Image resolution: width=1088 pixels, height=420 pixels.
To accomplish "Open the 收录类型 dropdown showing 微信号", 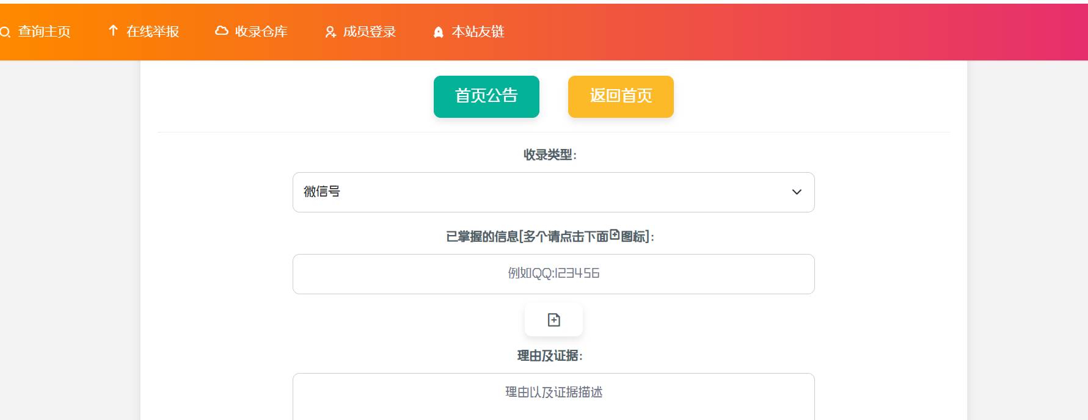I will click(553, 192).
